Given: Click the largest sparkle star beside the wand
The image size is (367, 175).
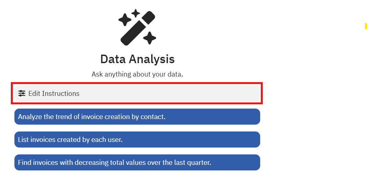Looking at the screenshot, I should point(125,20).
